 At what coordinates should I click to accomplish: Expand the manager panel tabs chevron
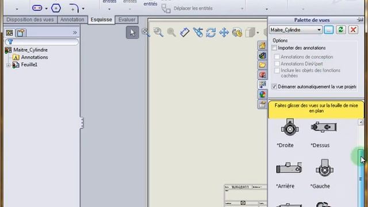coord(75,32)
